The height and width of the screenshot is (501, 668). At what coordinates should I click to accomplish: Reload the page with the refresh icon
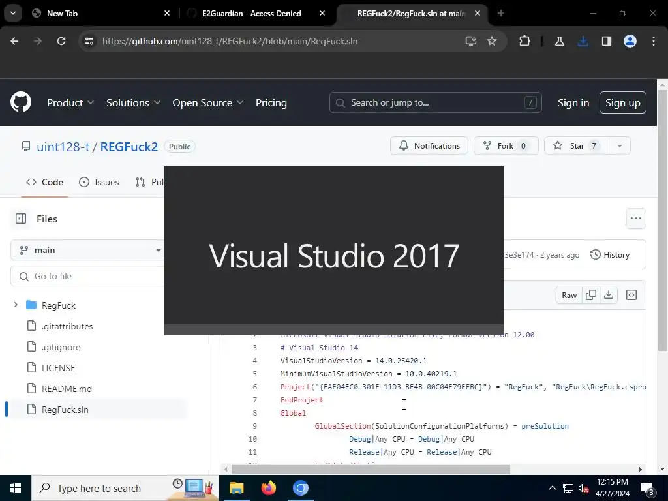coord(61,41)
